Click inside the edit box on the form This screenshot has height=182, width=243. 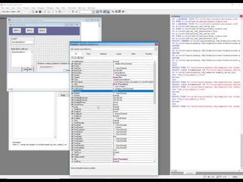coord(21,59)
